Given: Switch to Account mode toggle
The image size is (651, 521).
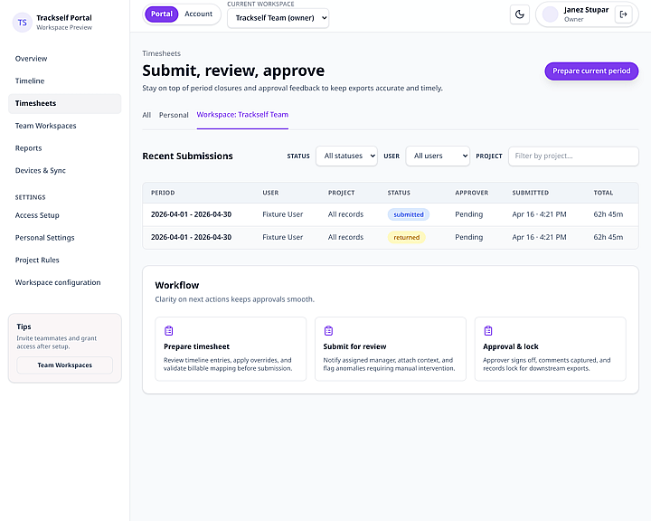Looking at the screenshot, I should (x=198, y=14).
